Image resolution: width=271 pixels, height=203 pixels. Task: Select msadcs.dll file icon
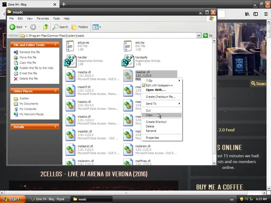point(70,120)
